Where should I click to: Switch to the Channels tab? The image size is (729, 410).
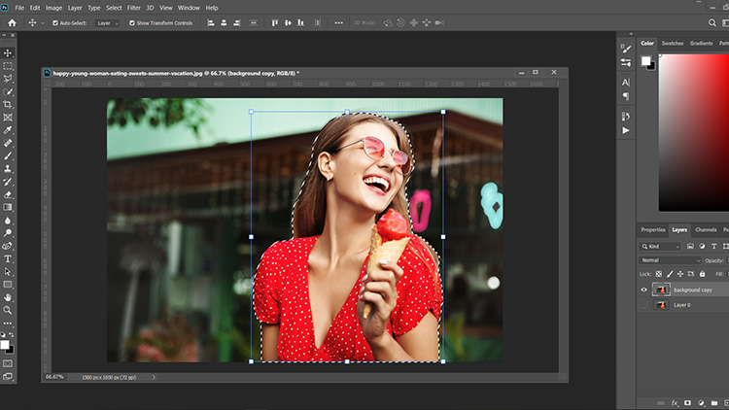[x=706, y=229]
